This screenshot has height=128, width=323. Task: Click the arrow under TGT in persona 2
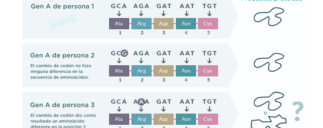[209, 61]
